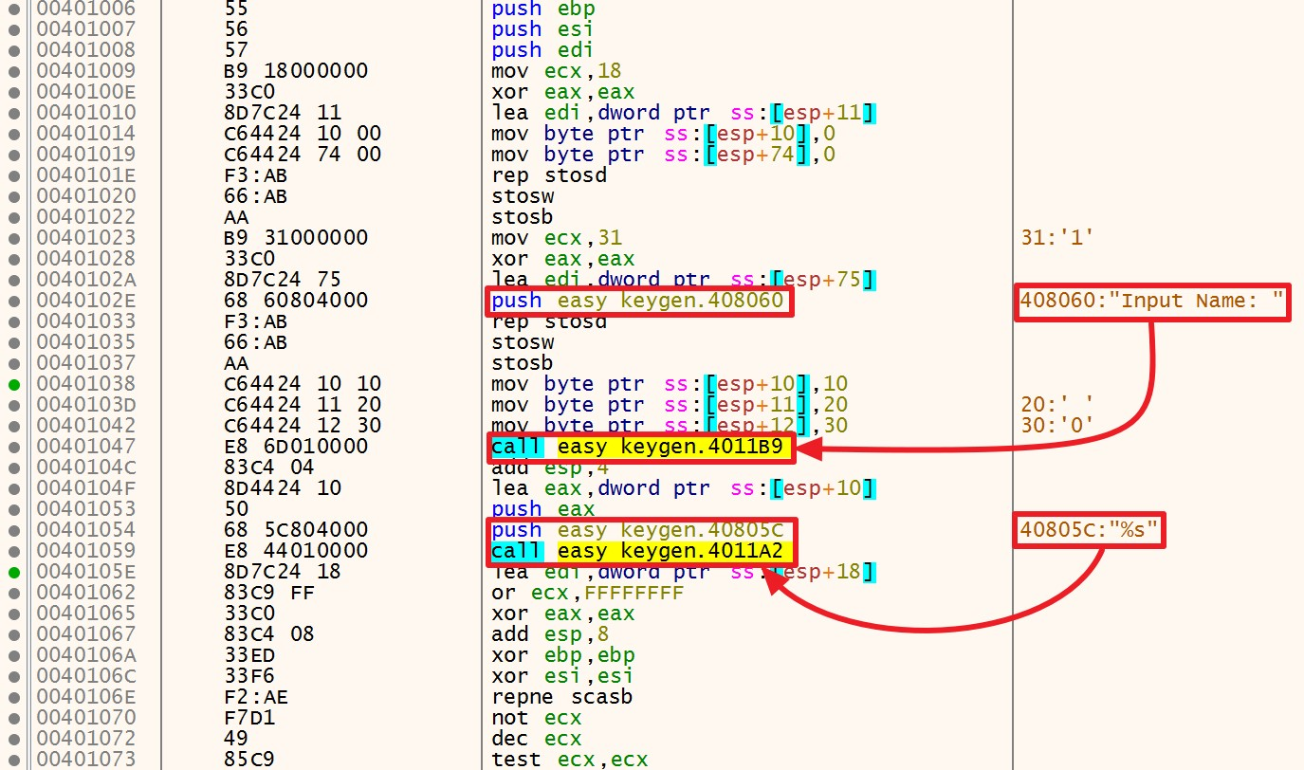Select instruction lea edi,[esp+11]
Viewport: 1304px width, 770px height.
(x=684, y=113)
